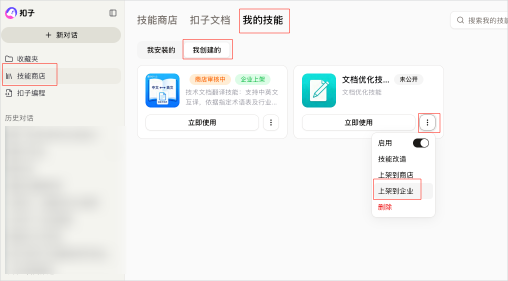
Task: Choose 上架到商店 from the menu
Action: [x=403, y=175]
